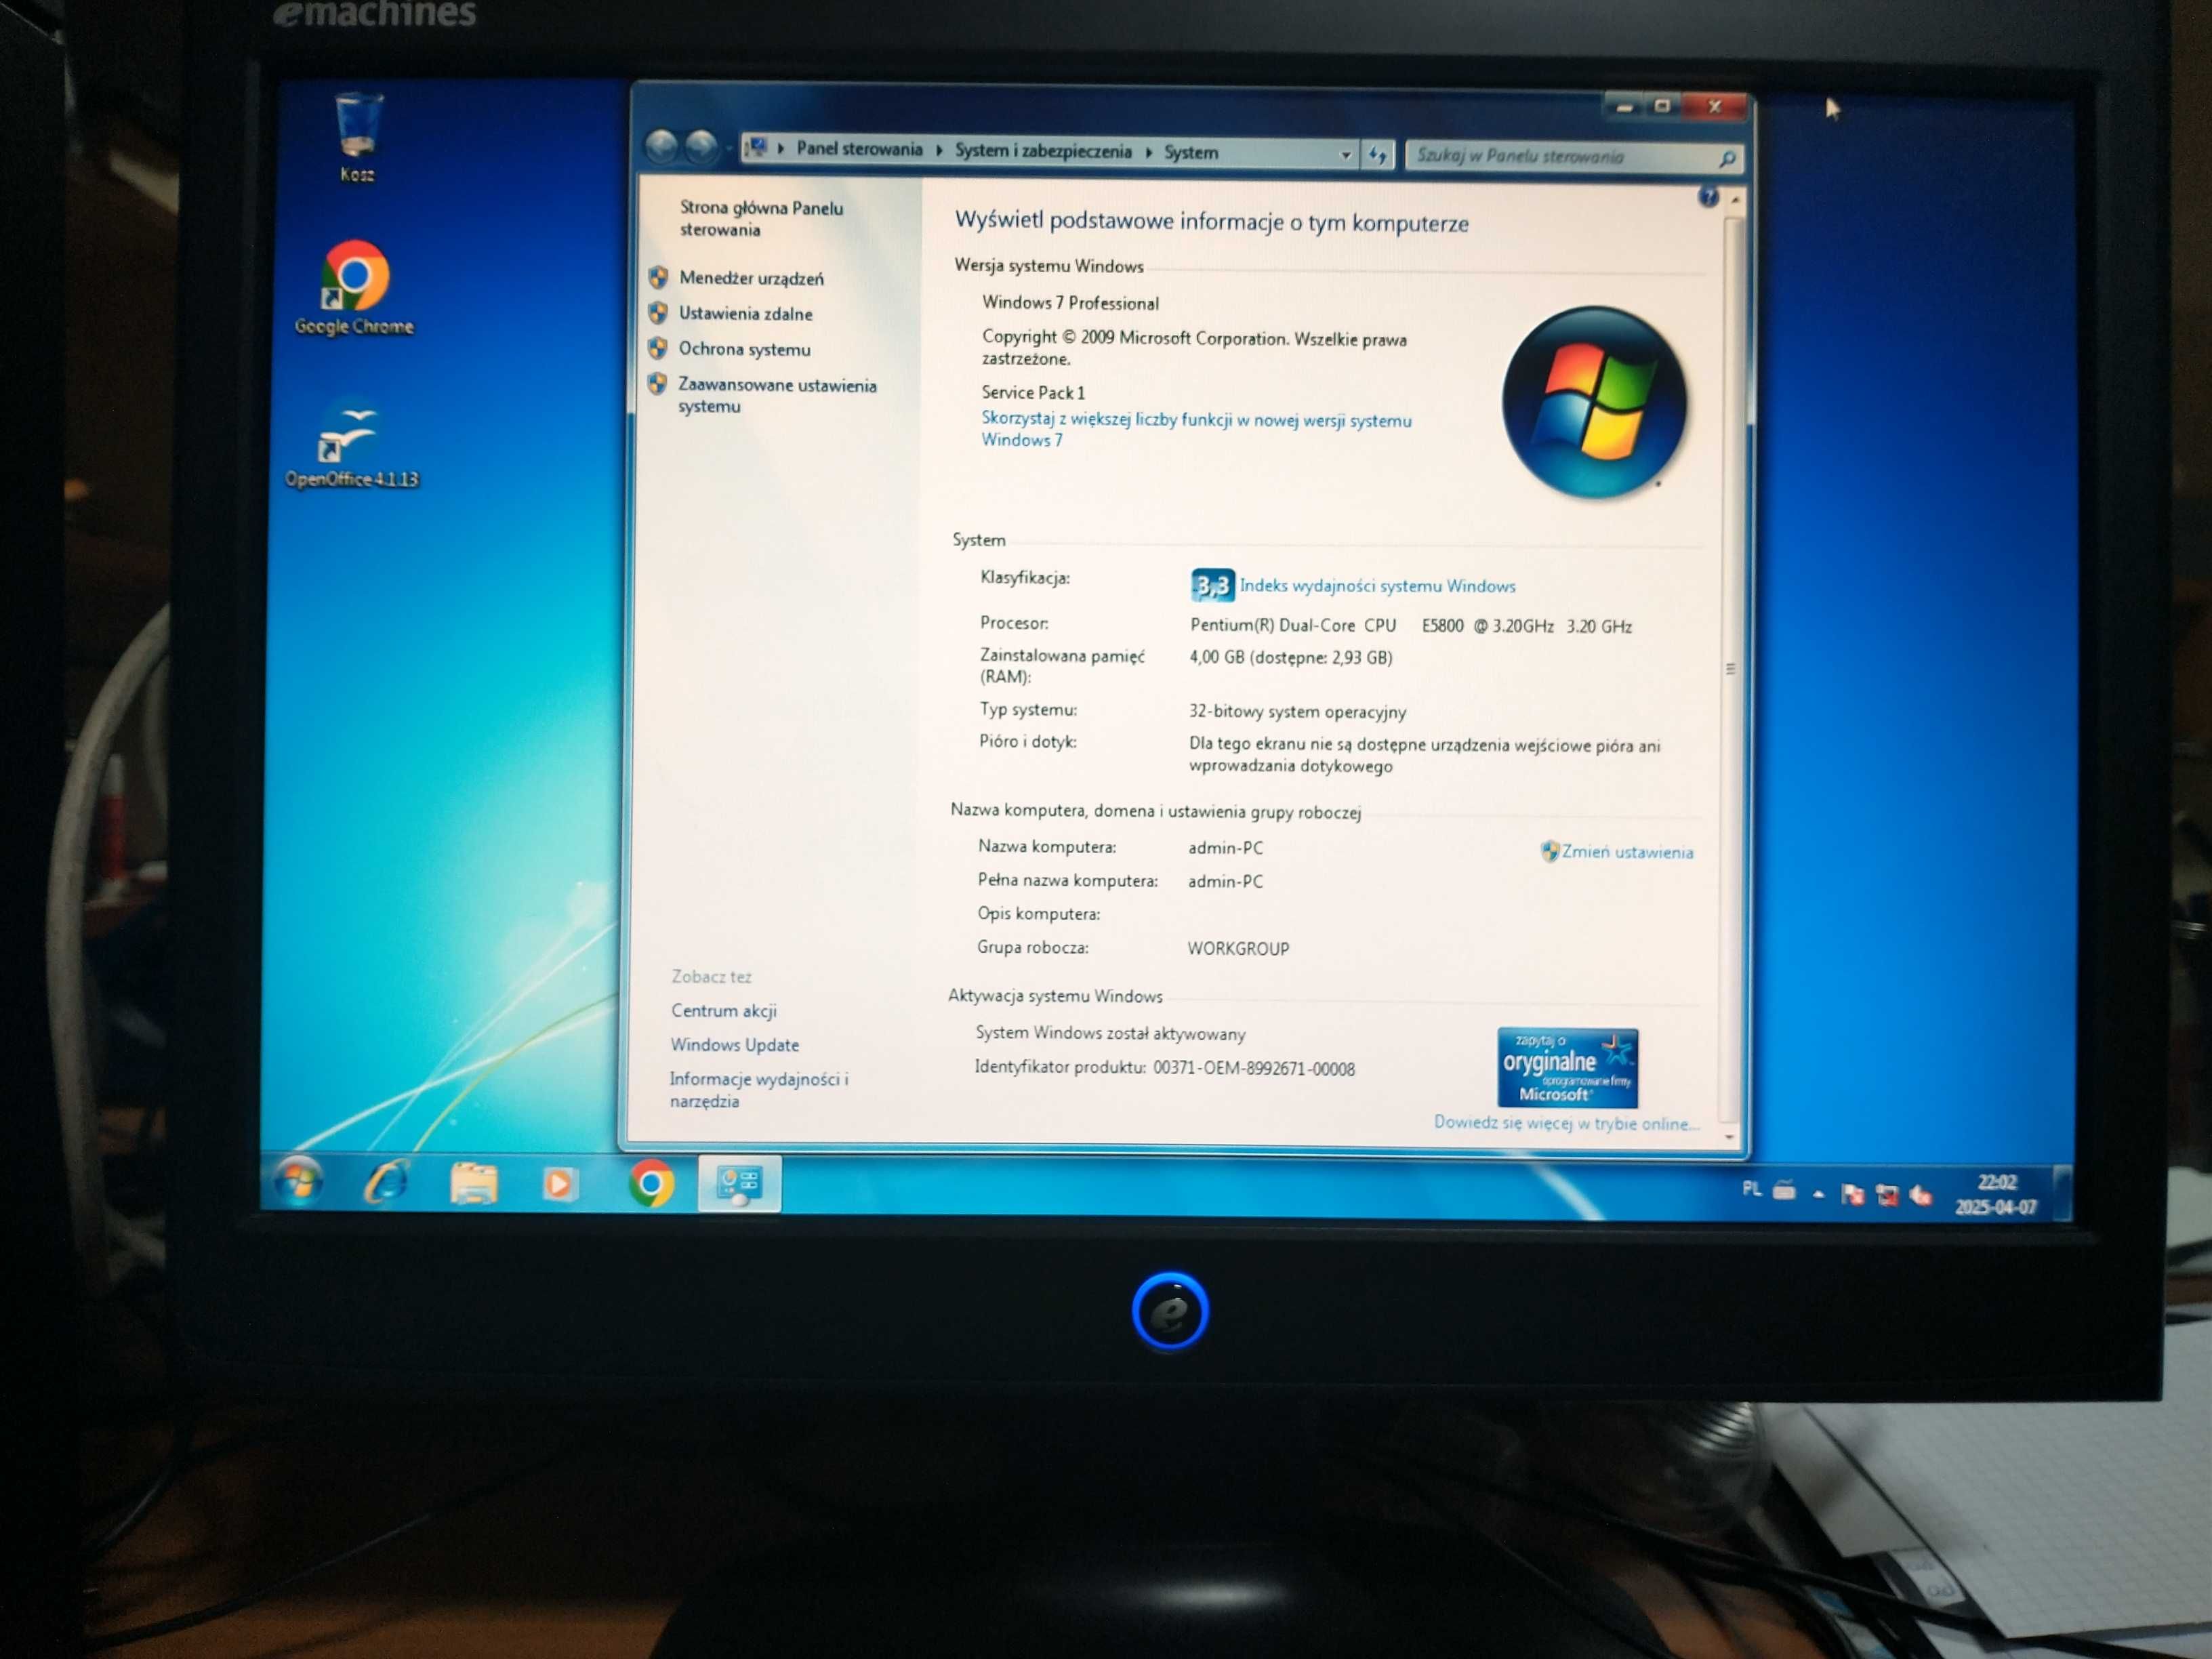Open Strona główna Panelu sterowania
The height and width of the screenshot is (1659, 2212).
(x=761, y=218)
